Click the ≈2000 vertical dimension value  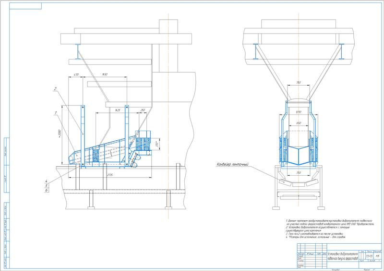(x=59, y=133)
